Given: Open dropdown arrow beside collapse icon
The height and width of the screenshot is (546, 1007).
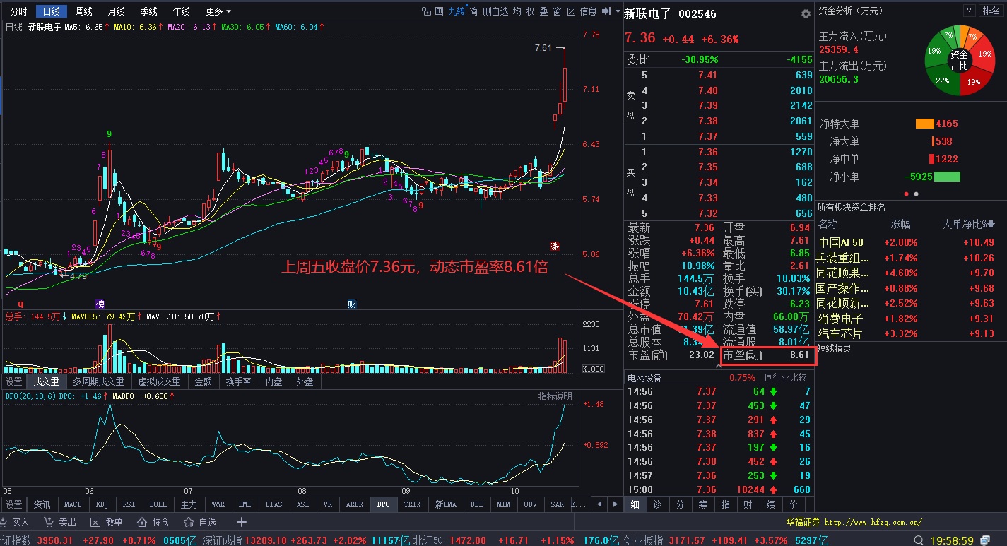Looking at the screenshot, I should tap(617, 11).
